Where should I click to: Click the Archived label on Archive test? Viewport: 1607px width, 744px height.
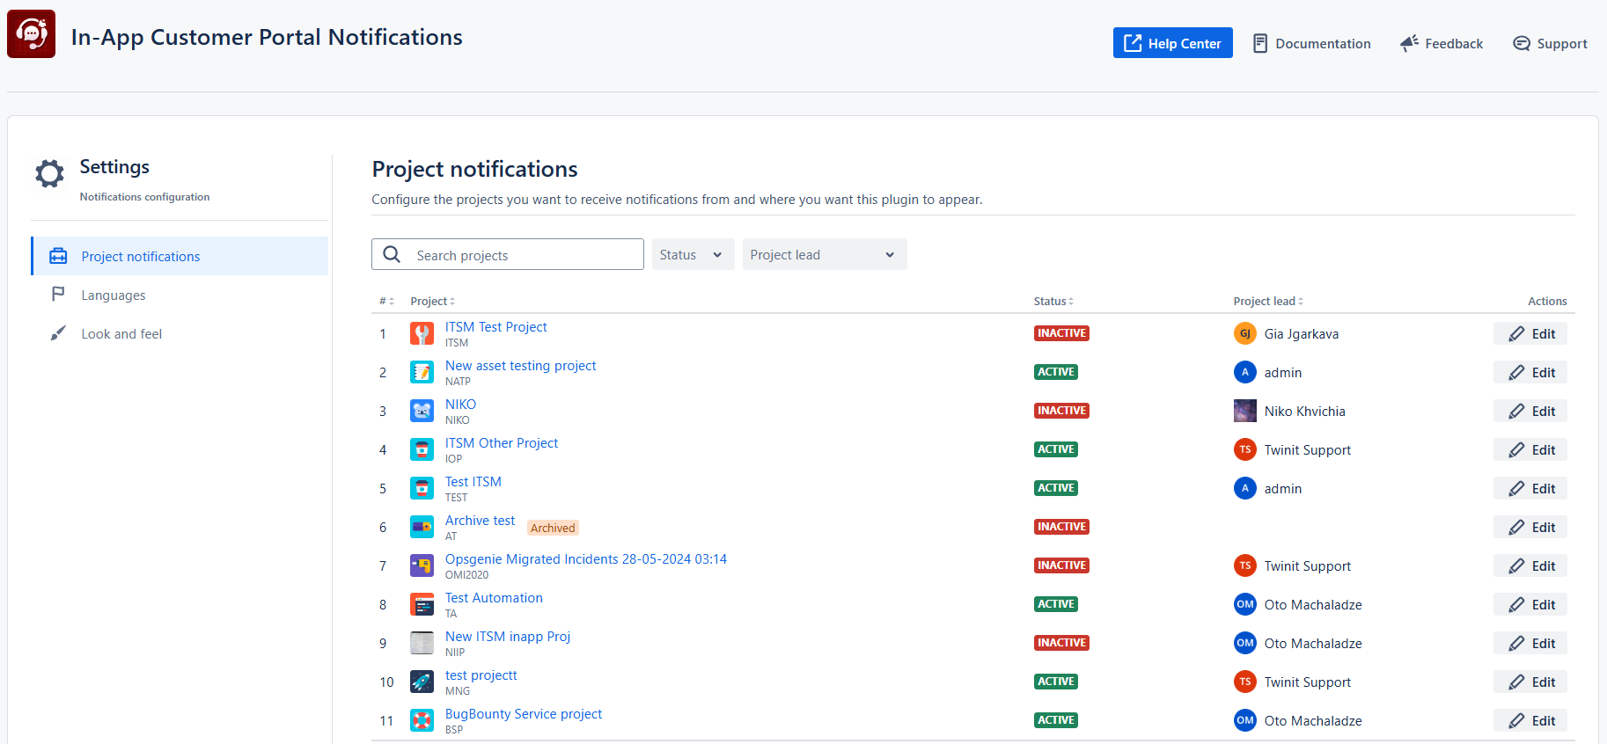(x=553, y=528)
